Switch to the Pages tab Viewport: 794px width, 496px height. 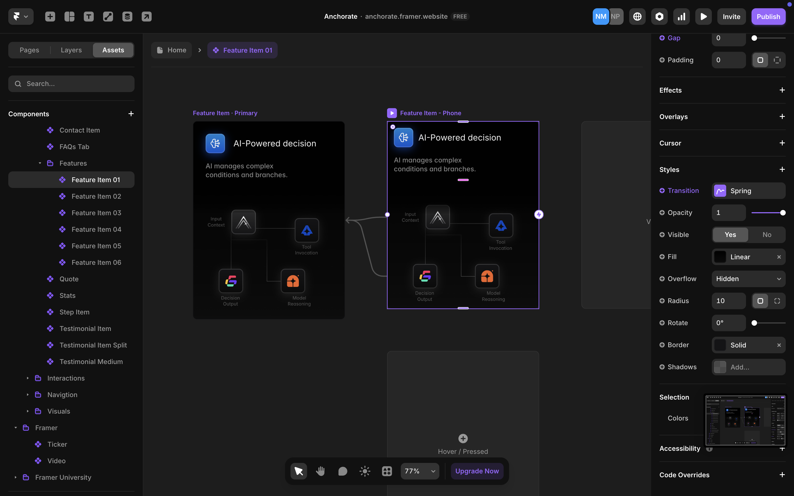(29, 50)
